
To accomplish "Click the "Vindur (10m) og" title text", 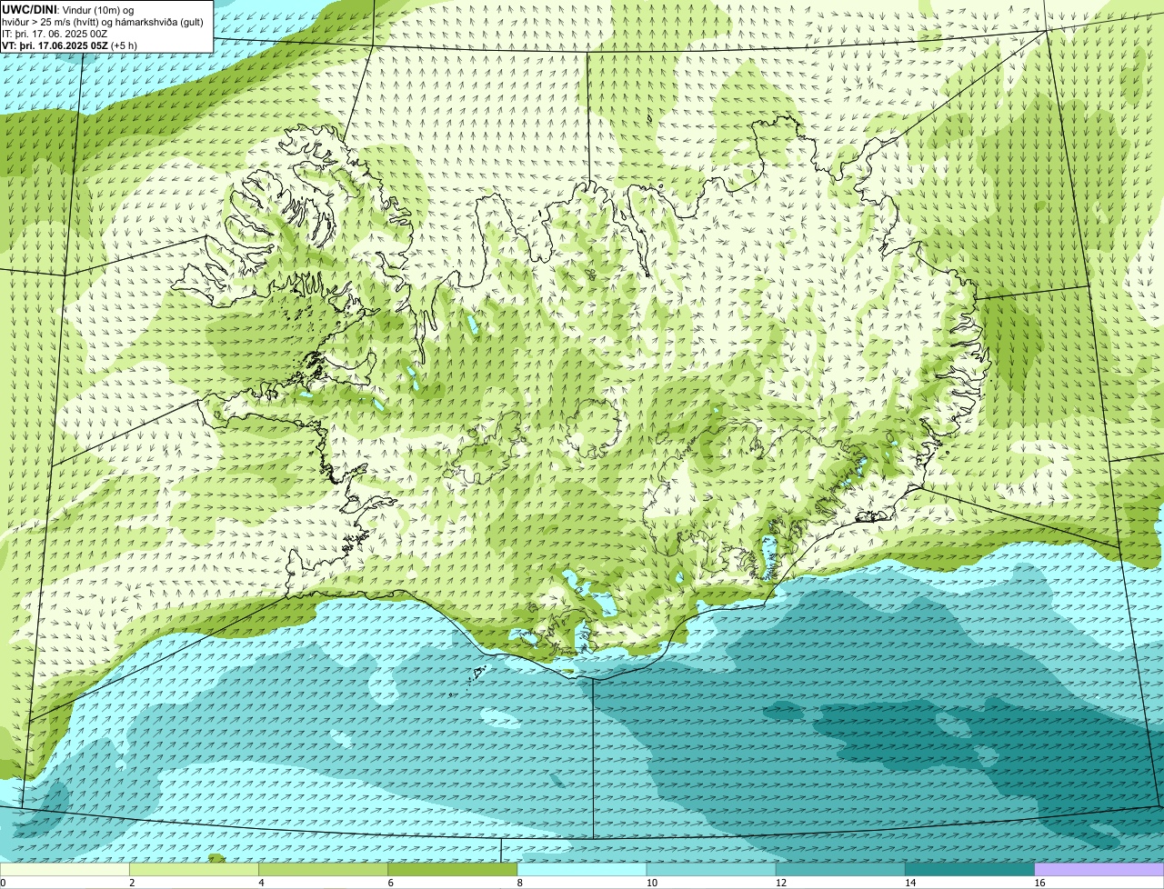I will [97, 9].
